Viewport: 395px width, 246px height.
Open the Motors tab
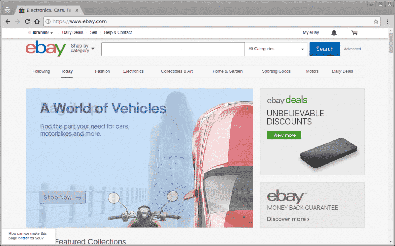click(313, 71)
